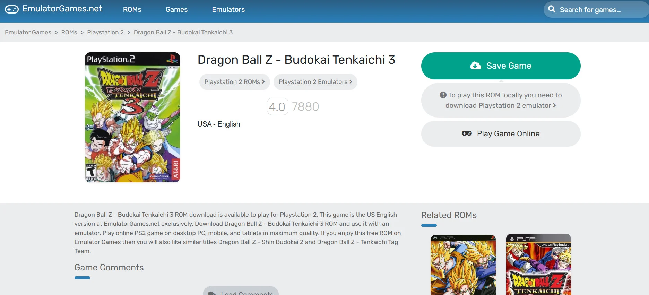This screenshot has height=295, width=649.
Task: Open Playstation 2 Emulators category button
Action: point(315,82)
